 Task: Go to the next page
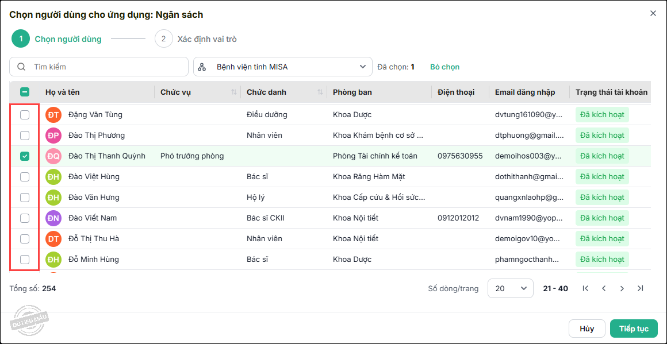622,288
